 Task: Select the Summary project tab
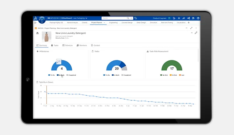point(42,46)
